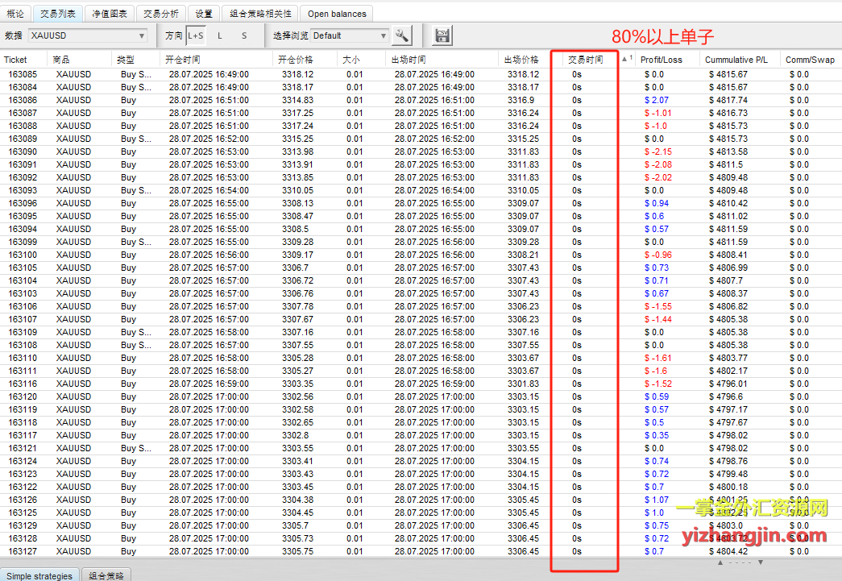The image size is (842, 581).
Task: Click the sort arrow beside Profit/Loss header
Action: pyautogui.click(x=626, y=60)
